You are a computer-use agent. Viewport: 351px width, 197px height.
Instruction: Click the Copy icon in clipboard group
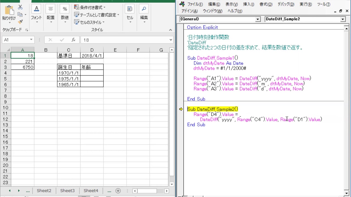tap(20, 15)
